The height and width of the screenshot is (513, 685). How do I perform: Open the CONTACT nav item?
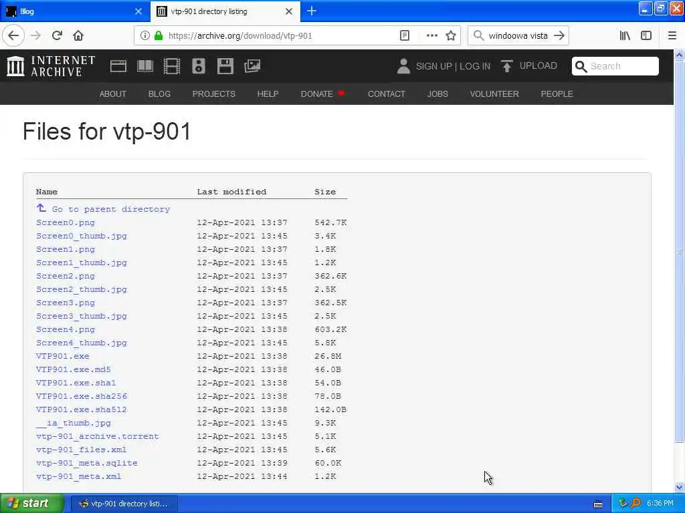click(x=387, y=94)
